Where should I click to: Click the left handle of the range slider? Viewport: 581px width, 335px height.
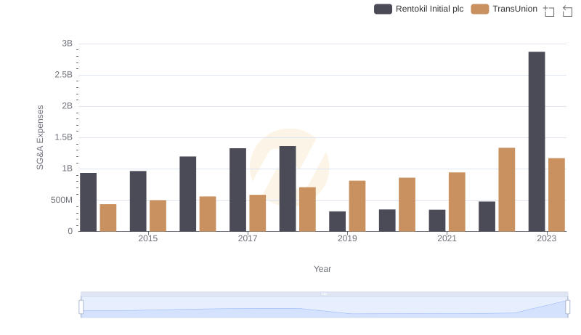click(x=81, y=307)
